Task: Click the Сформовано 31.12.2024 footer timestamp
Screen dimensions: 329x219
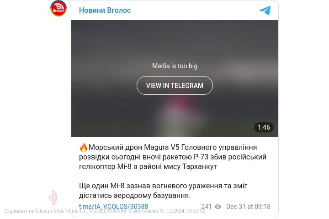Action: coord(167,211)
